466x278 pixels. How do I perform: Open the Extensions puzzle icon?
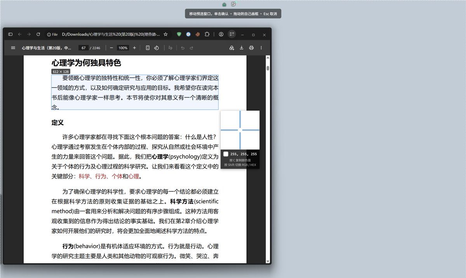207,34
